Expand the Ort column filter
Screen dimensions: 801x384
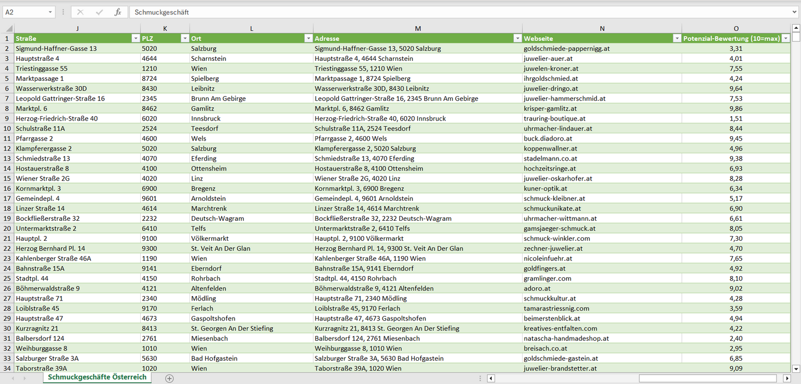point(308,39)
